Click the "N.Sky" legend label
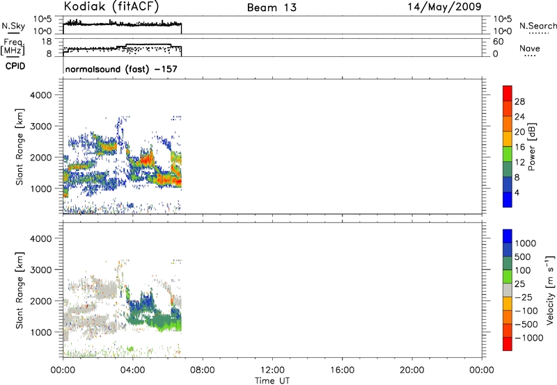Viewport: 557px width, 385px height. coord(13,26)
